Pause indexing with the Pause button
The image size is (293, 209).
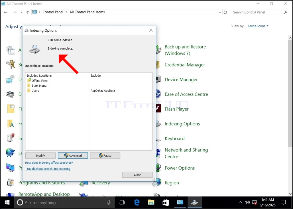click(x=105, y=155)
